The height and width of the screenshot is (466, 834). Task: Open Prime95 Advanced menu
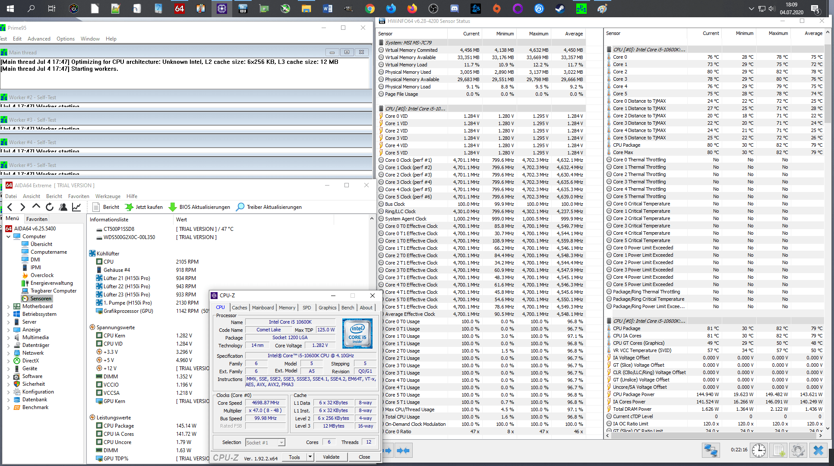(39, 39)
